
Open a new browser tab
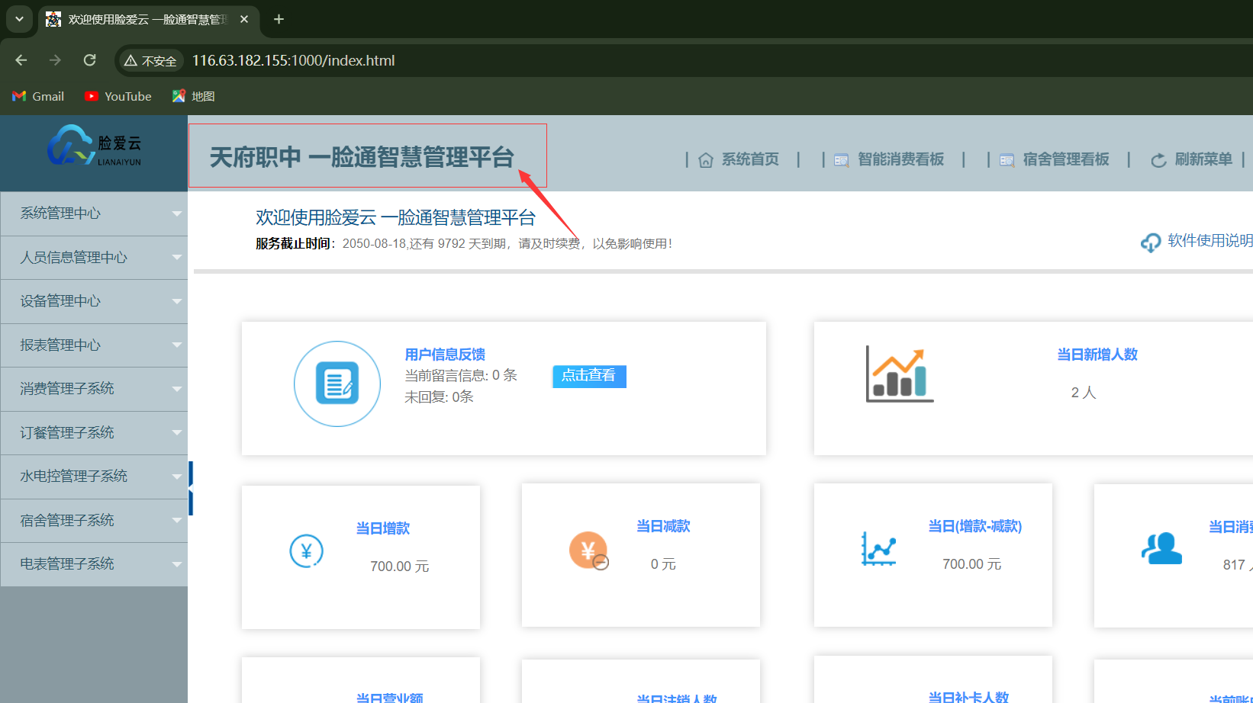[x=279, y=19]
